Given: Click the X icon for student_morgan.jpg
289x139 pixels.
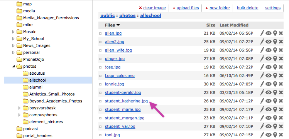Looking at the screenshot, I should 281,118.
